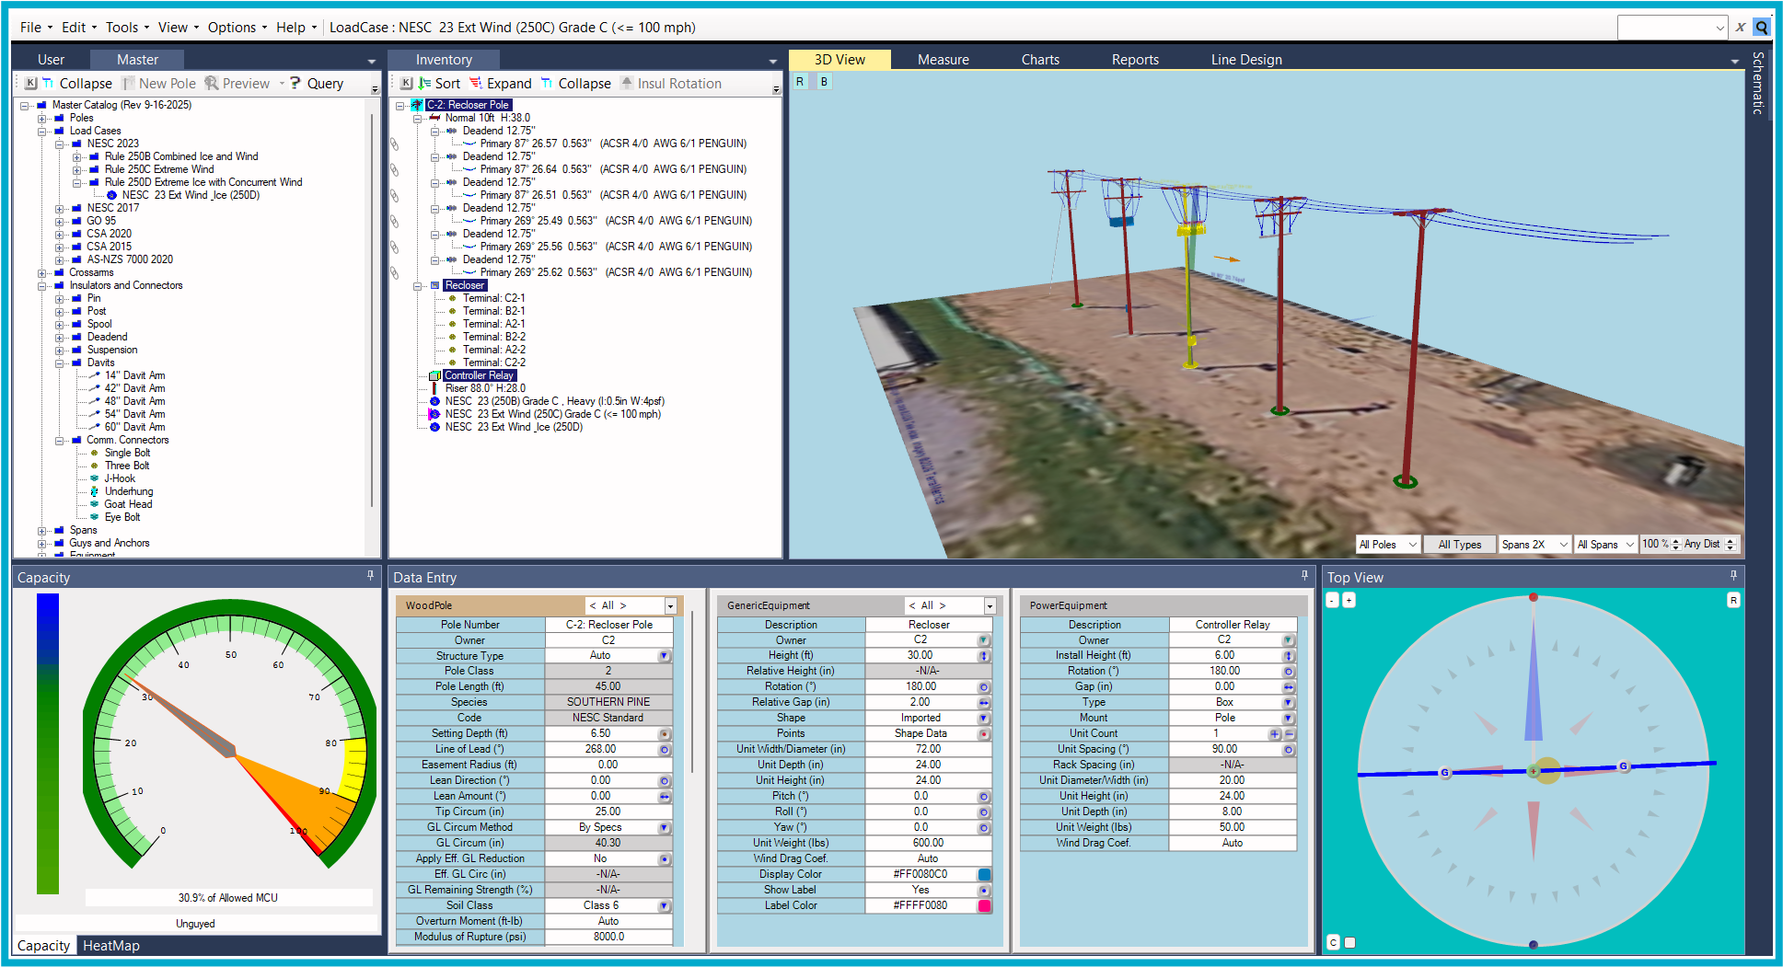Click Expand in Inventory toolbar
The image size is (1783, 967).
pyautogui.click(x=501, y=84)
